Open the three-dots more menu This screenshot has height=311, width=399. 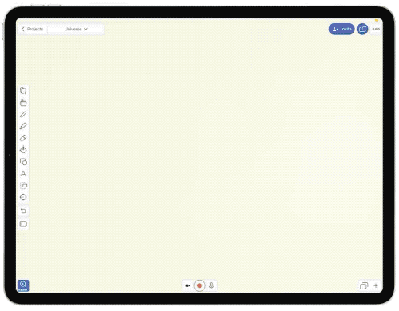(x=376, y=29)
